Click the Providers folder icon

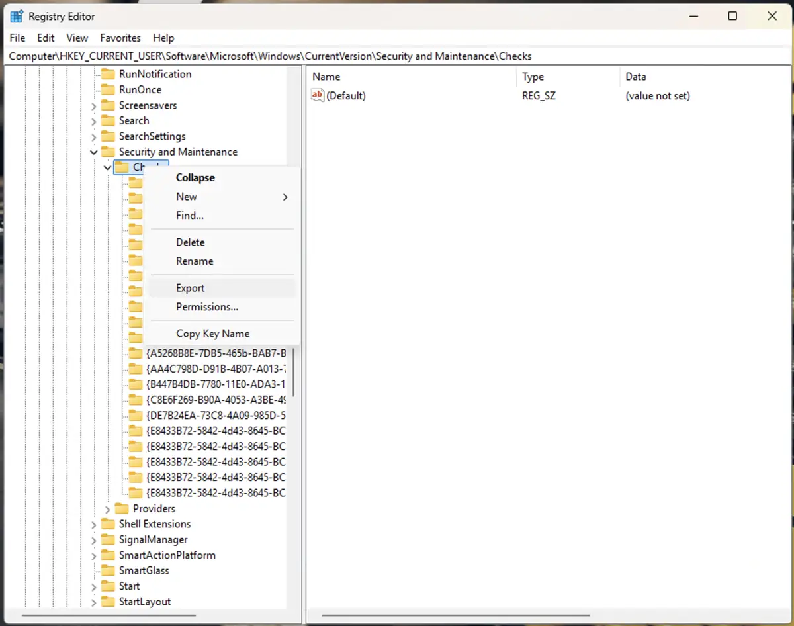point(122,508)
